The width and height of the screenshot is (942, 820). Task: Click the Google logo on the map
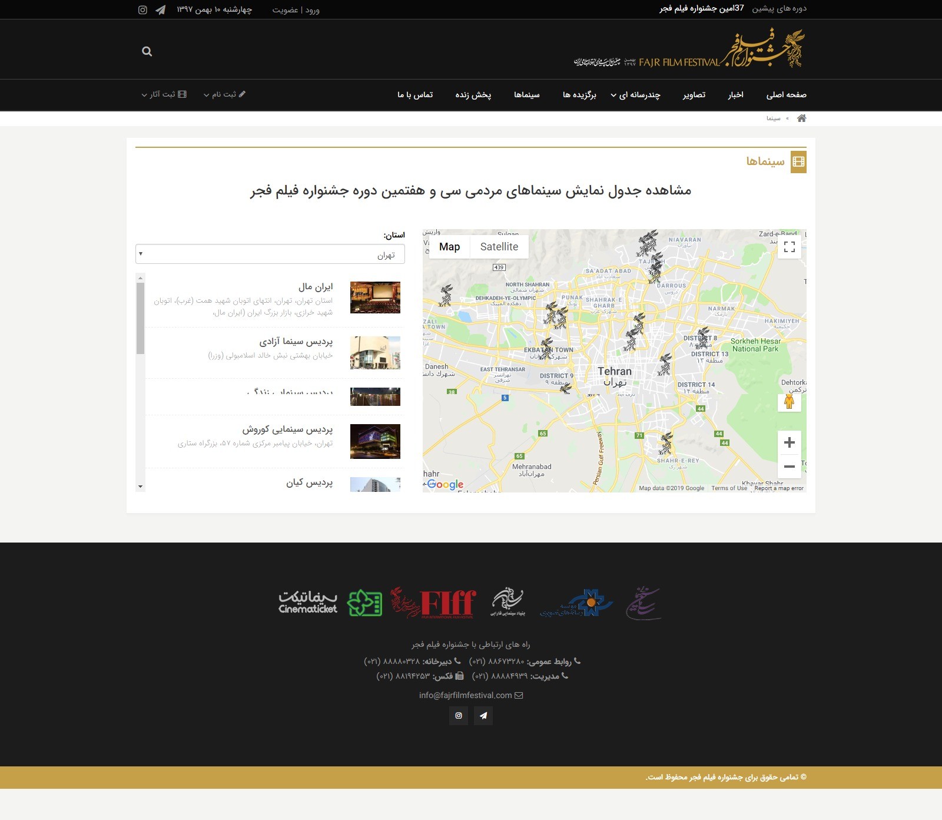[445, 484]
